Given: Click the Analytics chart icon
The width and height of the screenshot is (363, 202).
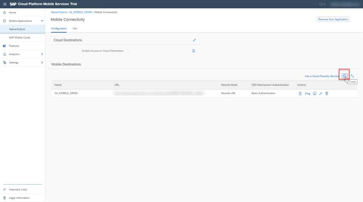Looking at the screenshot, I should [4, 54].
